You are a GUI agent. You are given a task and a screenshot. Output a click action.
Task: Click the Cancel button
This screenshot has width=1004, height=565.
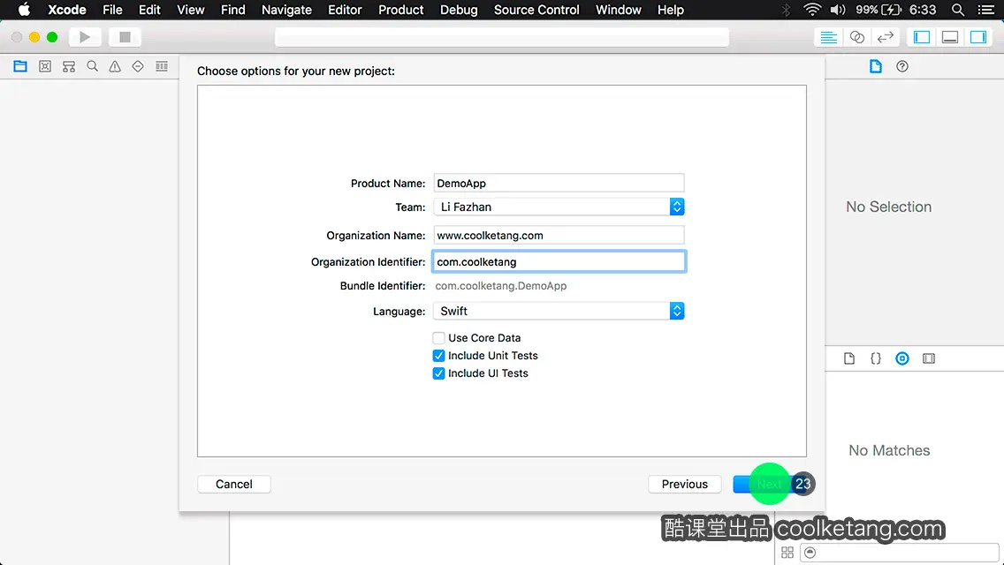[x=233, y=485]
